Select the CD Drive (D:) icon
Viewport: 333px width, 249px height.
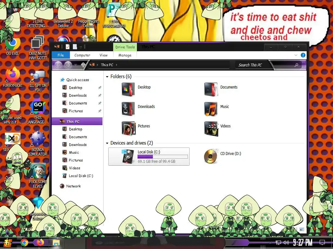coord(210,156)
